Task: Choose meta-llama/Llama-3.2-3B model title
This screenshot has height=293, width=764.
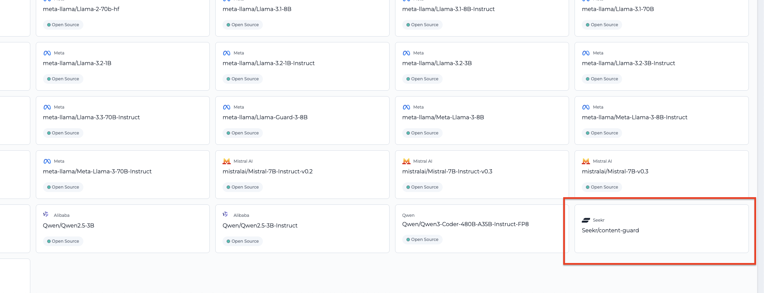Action: pos(437,63)
